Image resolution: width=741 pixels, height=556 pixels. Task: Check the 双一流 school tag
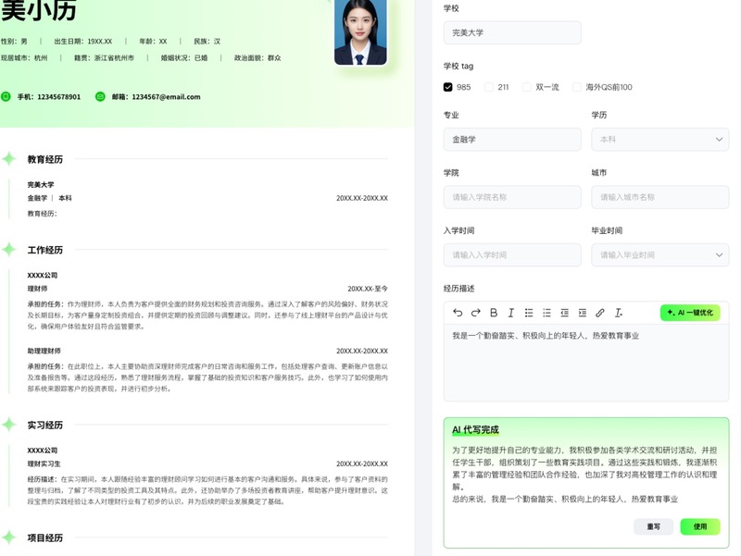pos(527,87)
